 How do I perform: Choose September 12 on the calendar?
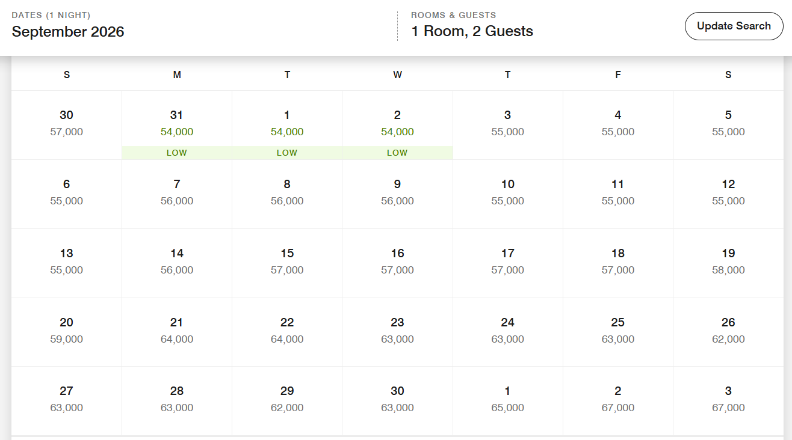(728, 192)
